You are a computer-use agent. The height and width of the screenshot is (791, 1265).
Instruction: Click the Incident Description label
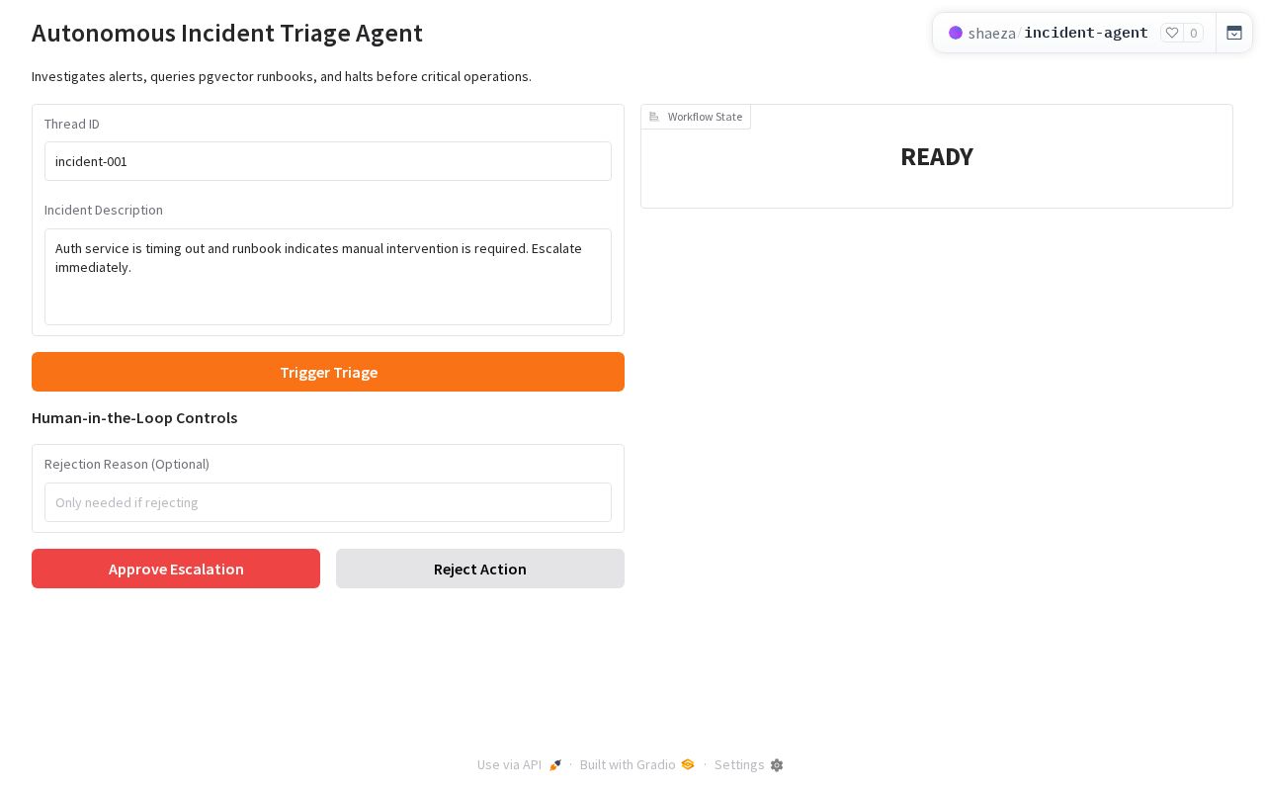pos(104,210)
